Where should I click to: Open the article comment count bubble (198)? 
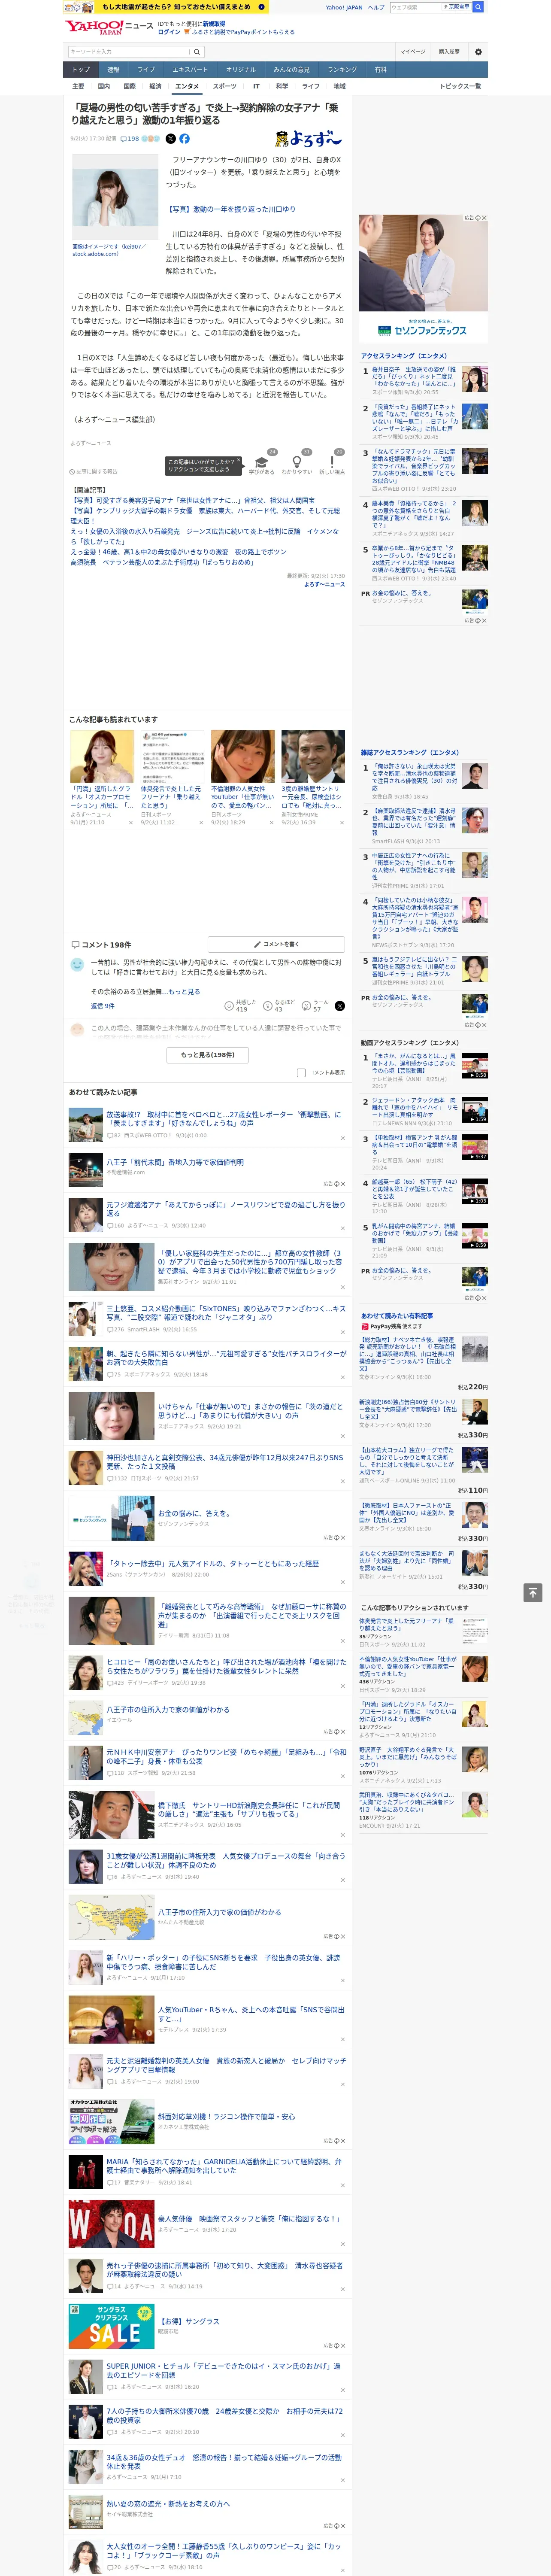[x=131, y=139]
